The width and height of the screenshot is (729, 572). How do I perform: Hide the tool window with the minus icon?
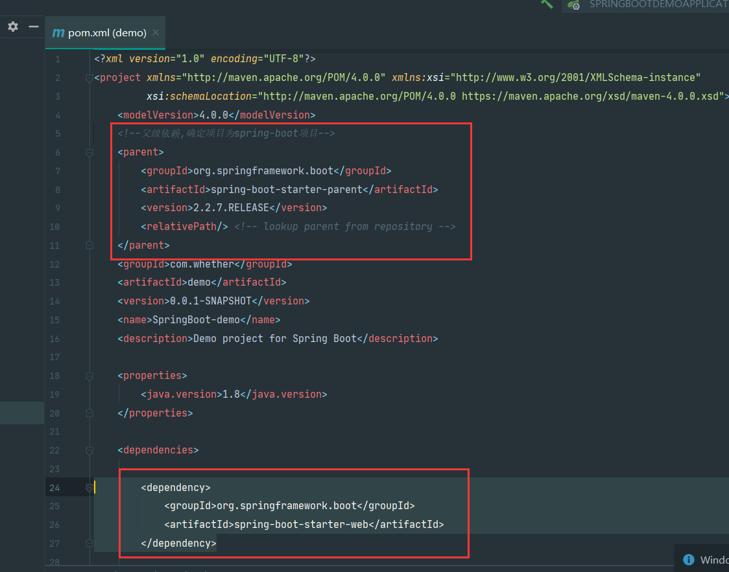(x=34, y=27)
